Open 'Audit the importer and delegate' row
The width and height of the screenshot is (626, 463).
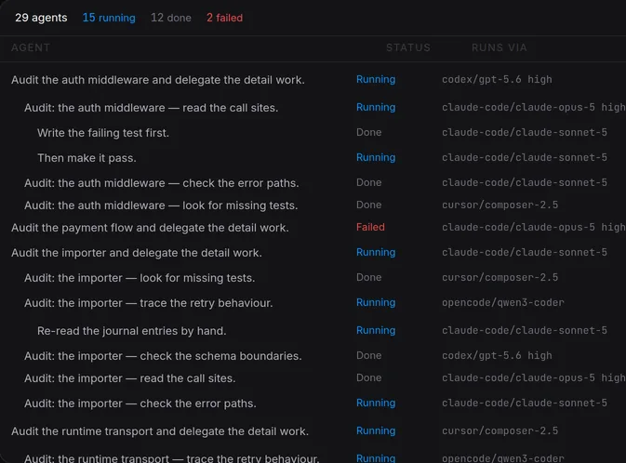[313, 253]
